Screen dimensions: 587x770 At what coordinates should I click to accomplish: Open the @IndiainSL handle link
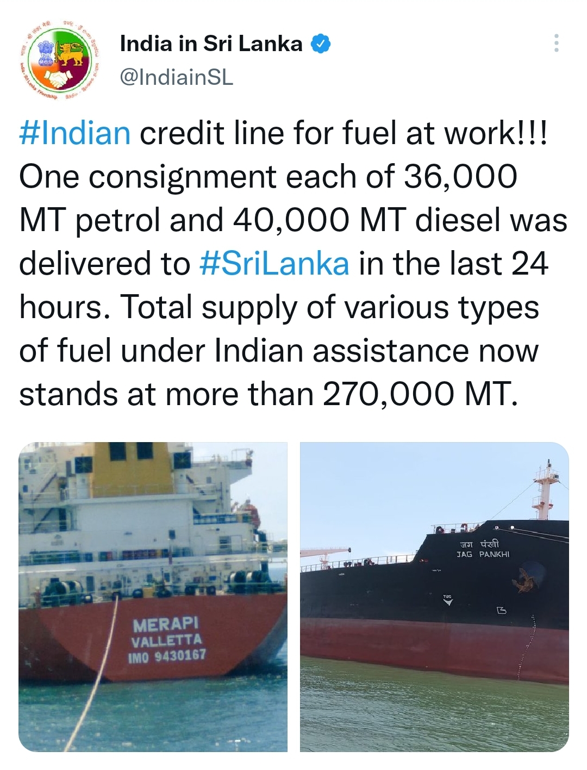tap(176, 77)
